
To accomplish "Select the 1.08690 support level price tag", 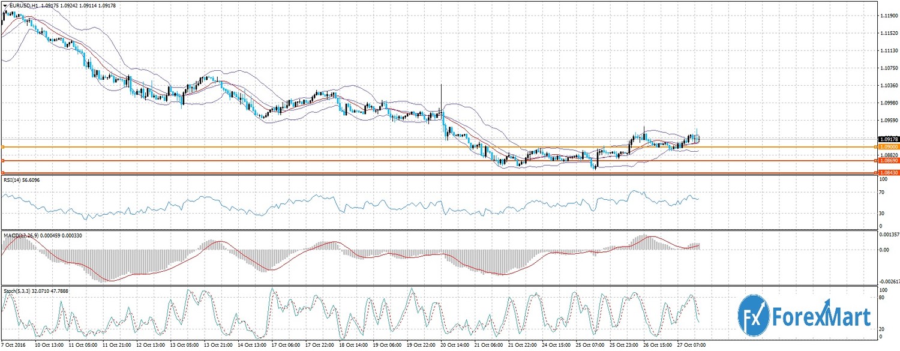I will click(887, 161).
